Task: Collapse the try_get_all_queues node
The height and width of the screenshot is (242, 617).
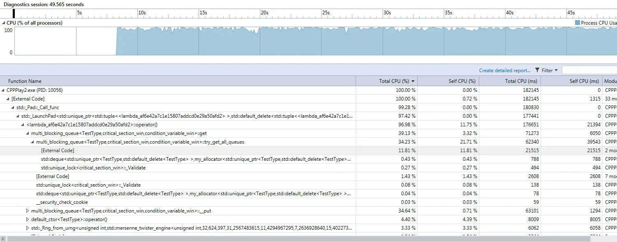Action: (x=32, y=142)
